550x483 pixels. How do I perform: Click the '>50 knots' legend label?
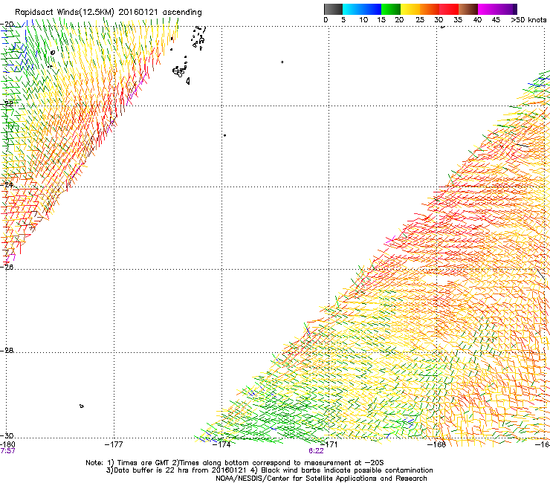pos(528,19)
